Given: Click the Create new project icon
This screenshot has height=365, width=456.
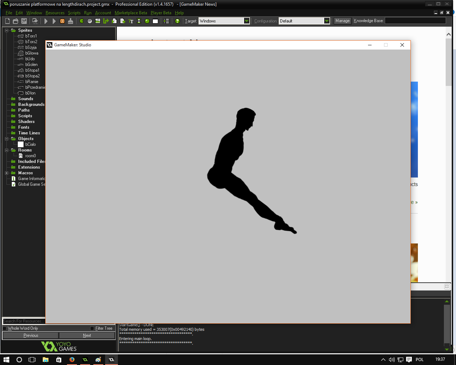Looking at the screenshot, I should [x=7, y=21].
